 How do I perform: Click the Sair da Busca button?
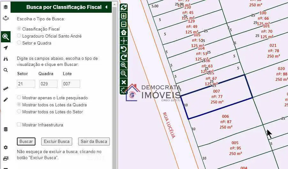coord(94,141)
